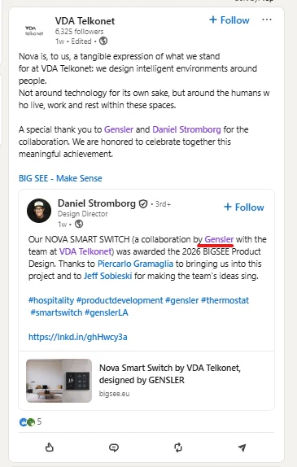Click the reaction emojis next to count 5
Screen dimensions: 297x467
tap(27, 421)
